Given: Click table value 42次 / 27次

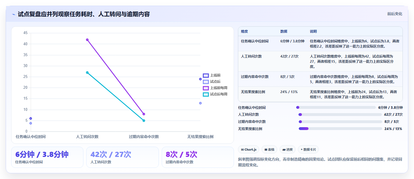Looking at the screenshot, I should click(x=290, y=56).
